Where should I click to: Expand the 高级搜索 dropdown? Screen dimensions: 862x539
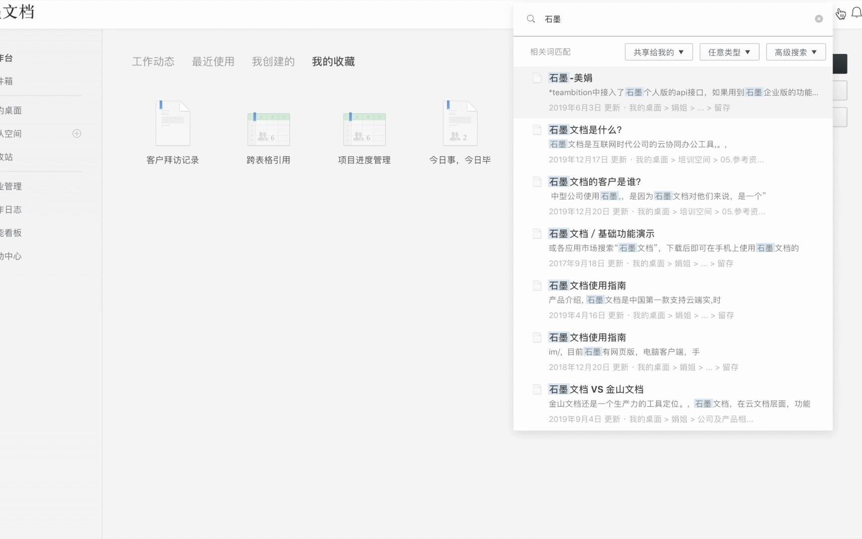point(795,51)
